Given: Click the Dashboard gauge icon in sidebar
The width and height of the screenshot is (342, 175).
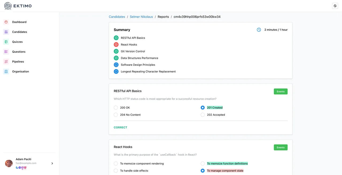Looking at the screenshot, I should point(6,22).
